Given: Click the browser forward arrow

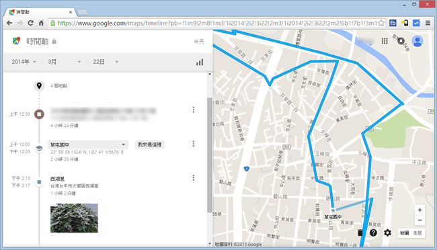Looking at the screenshot, I should pyautogui.click(x=19, y=23).
